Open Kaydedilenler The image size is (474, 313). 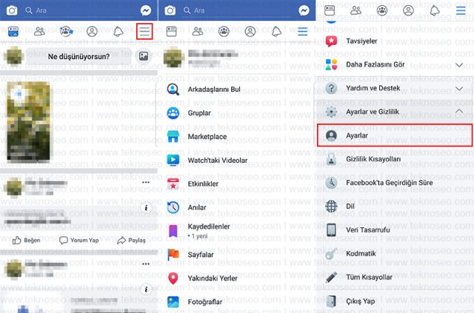click(x=236, y=231)
